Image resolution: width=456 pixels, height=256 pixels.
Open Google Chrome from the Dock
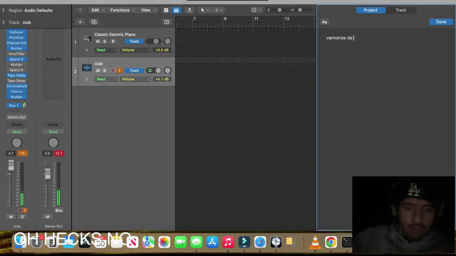coord(331,242)
